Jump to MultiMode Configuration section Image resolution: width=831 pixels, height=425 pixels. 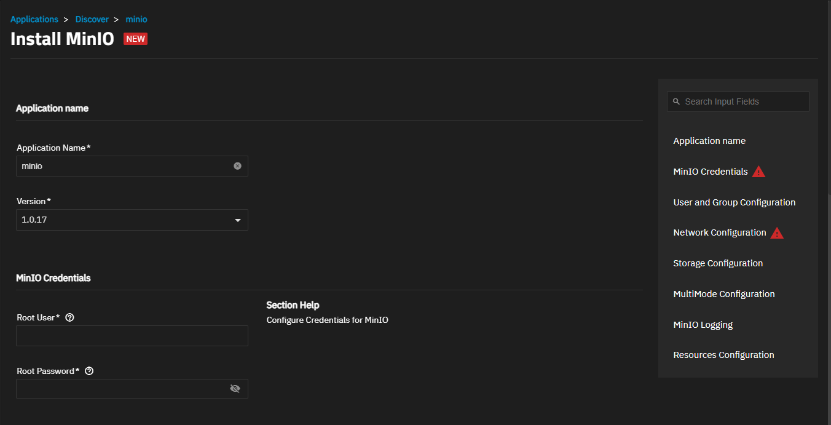click(x=724, y=294)
